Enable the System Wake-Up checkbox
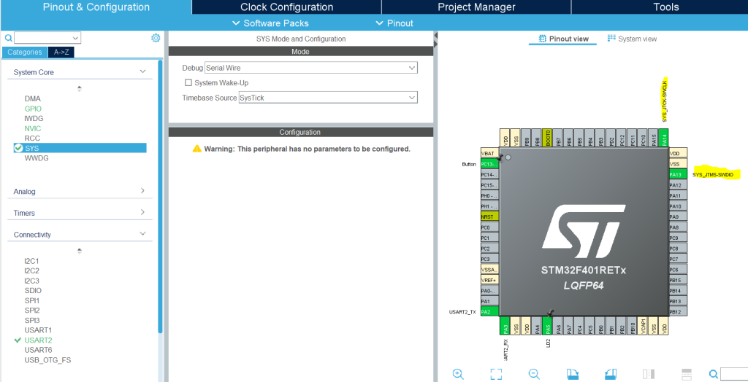 coord(188,83)
